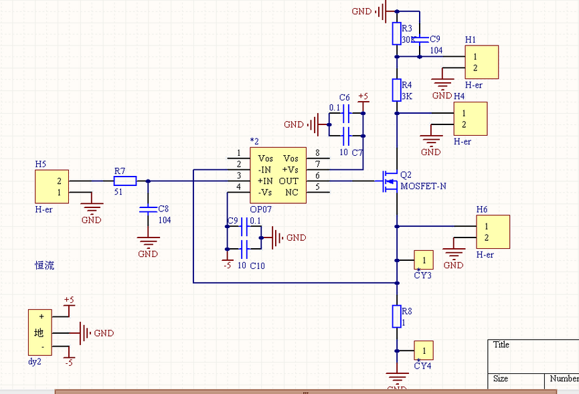This screenshot has width=579, height=394.
Task: Click the Title field in title block
Action: (x=501, y=344)
